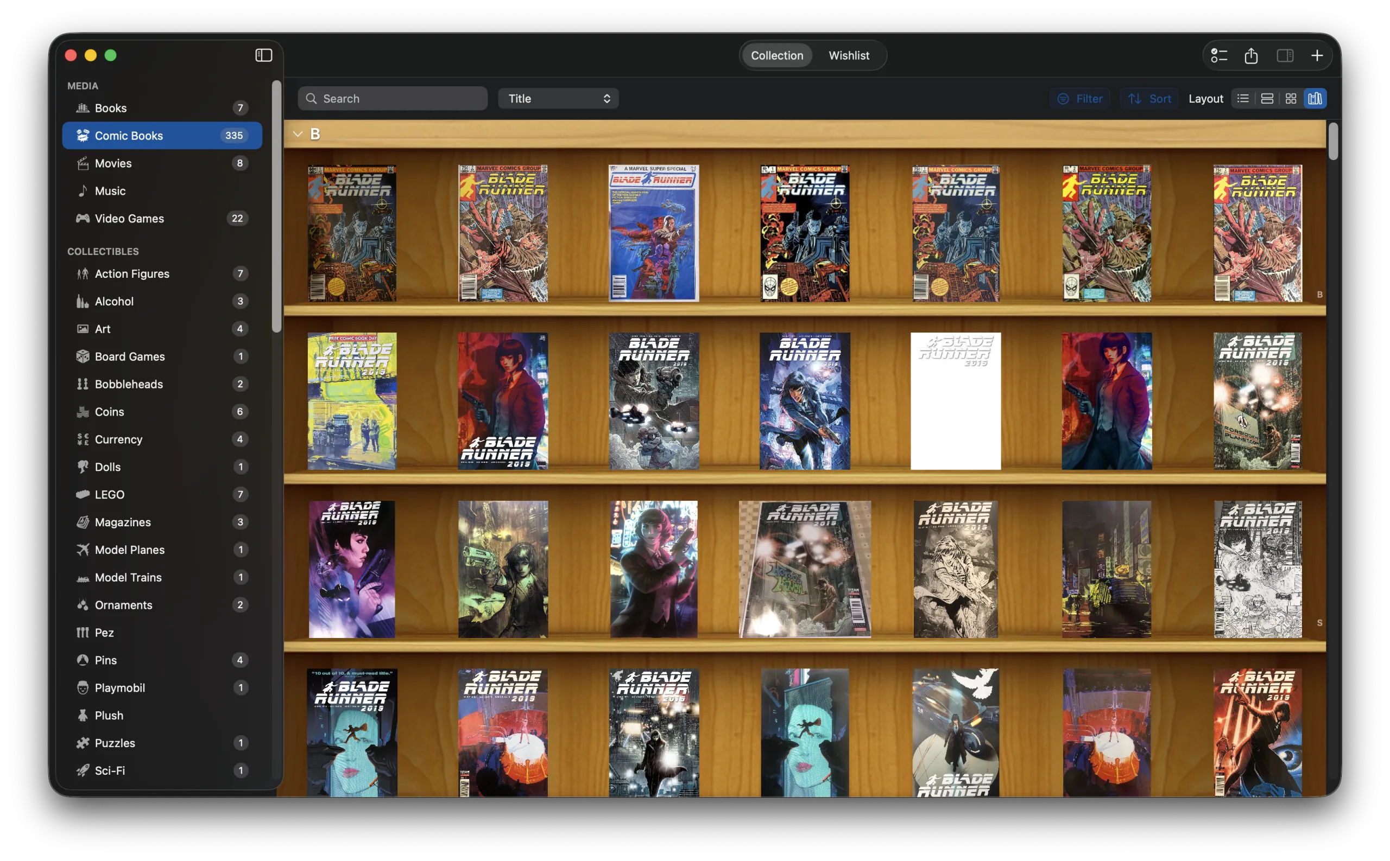Click the Filter button
The image size is (1390, 861).
pos(1079,99)
